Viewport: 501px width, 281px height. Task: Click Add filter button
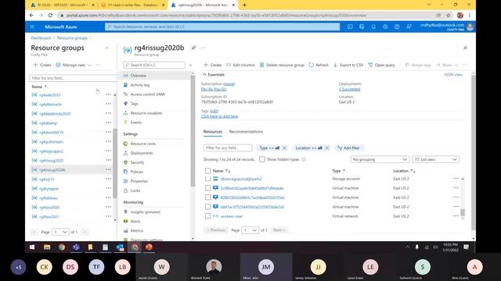348,148
